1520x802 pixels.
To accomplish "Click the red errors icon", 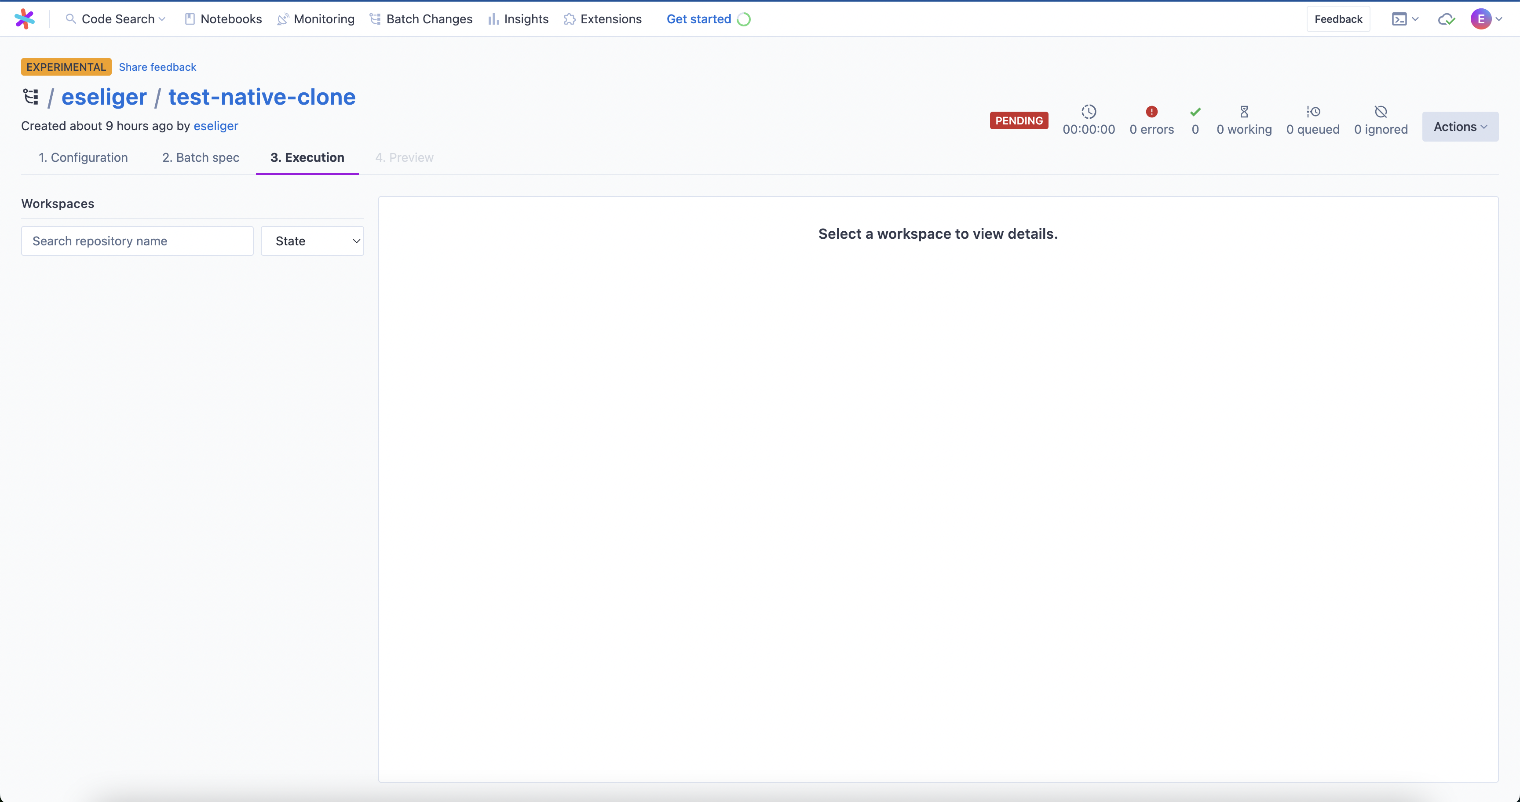I will [1152, 111].
